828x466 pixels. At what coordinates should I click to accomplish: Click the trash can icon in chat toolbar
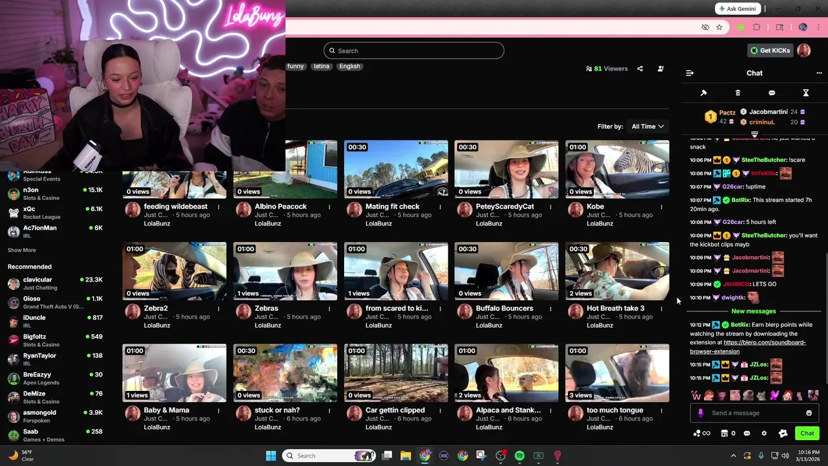[x=738, y=93]
